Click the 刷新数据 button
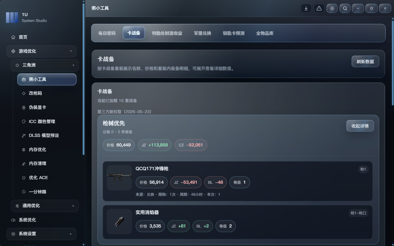 365,61
